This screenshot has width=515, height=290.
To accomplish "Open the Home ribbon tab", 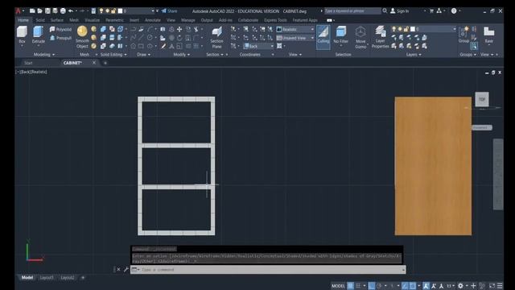I will pos(23,20).
